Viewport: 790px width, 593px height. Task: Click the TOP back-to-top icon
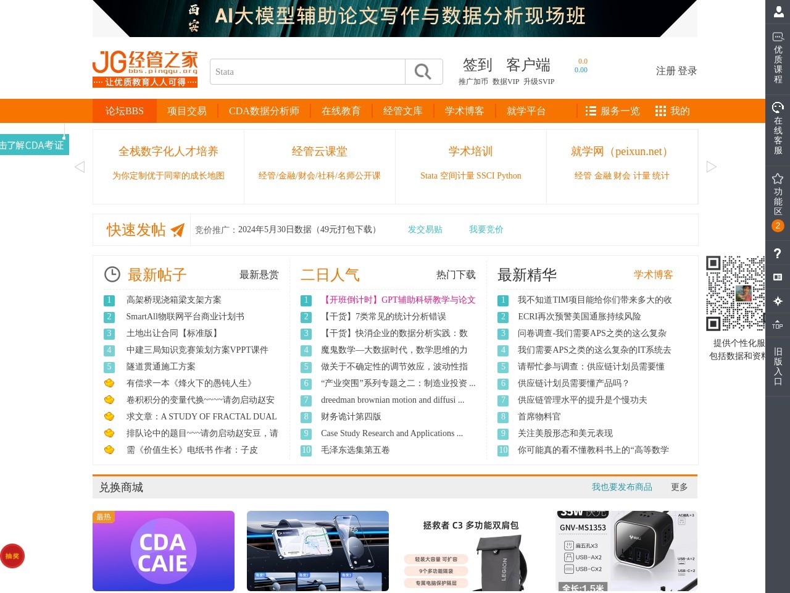777,322
